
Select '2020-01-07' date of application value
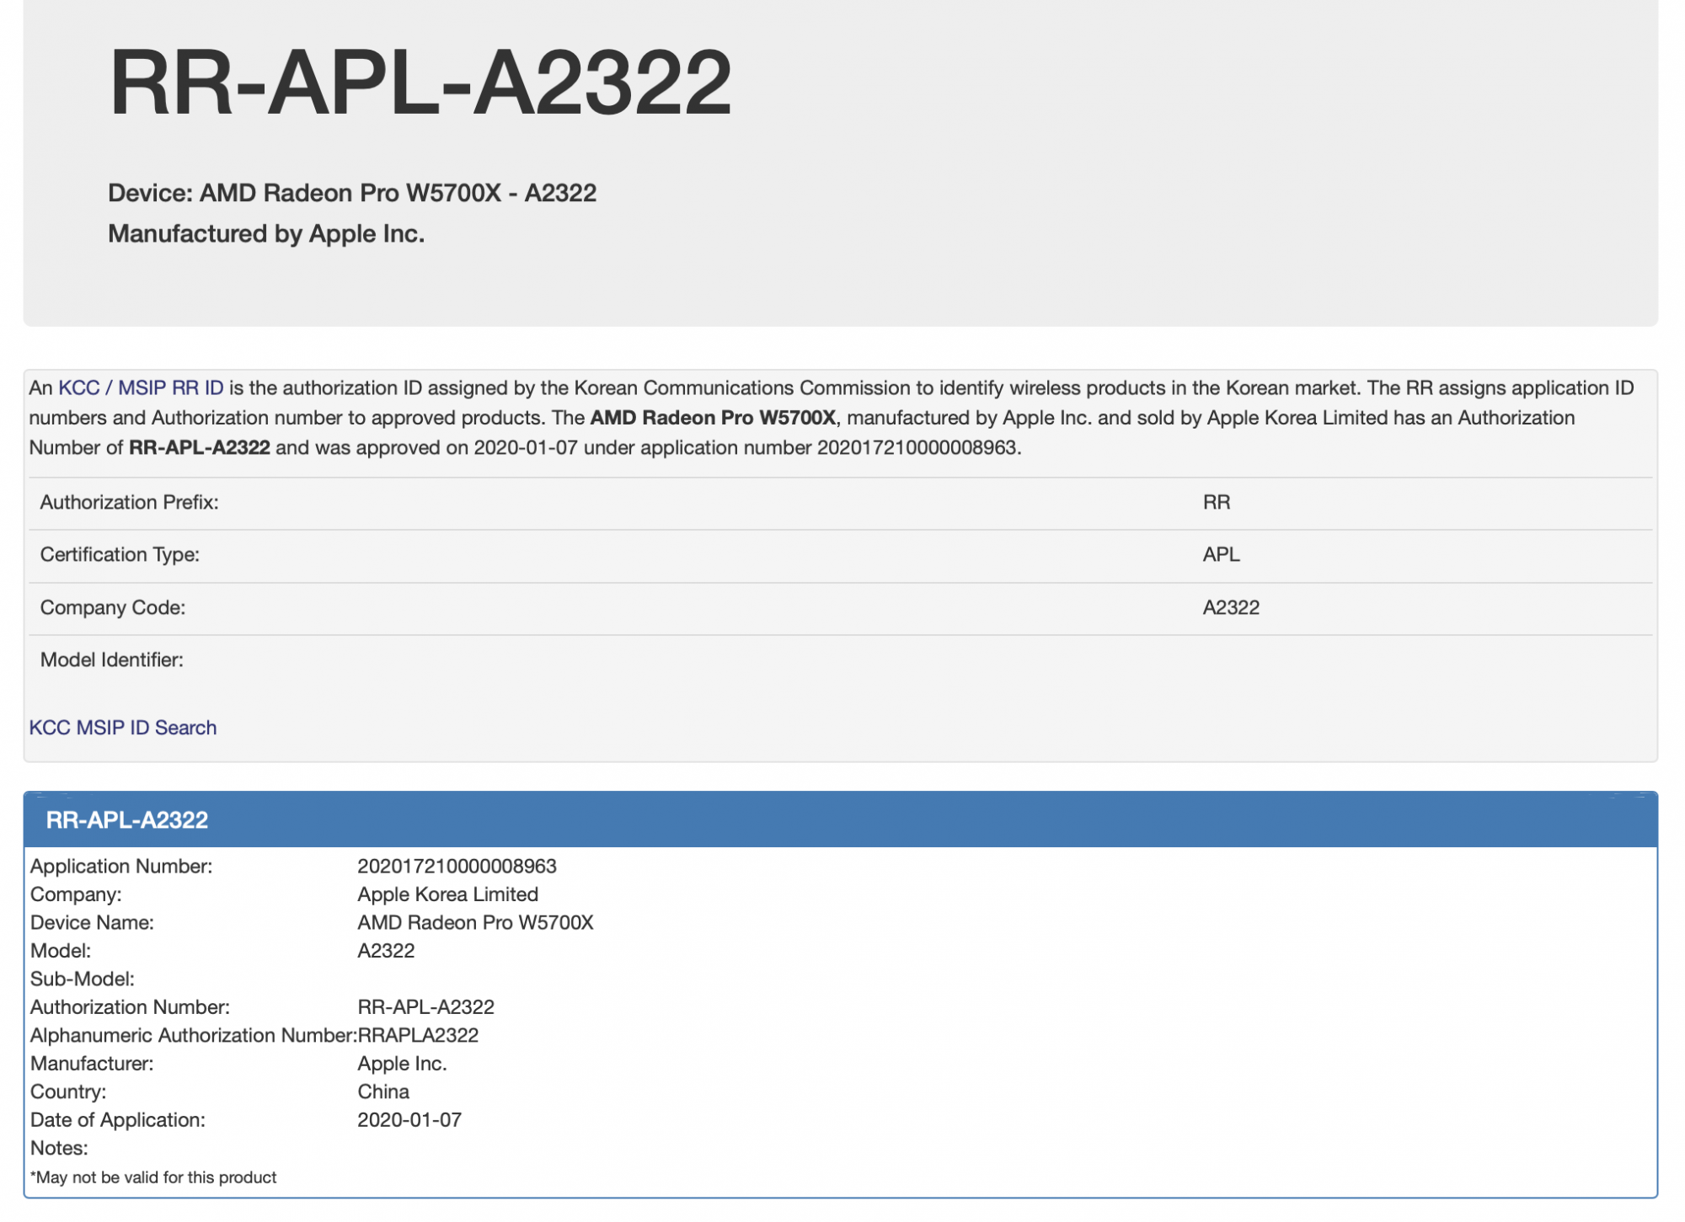(409, 1120)
